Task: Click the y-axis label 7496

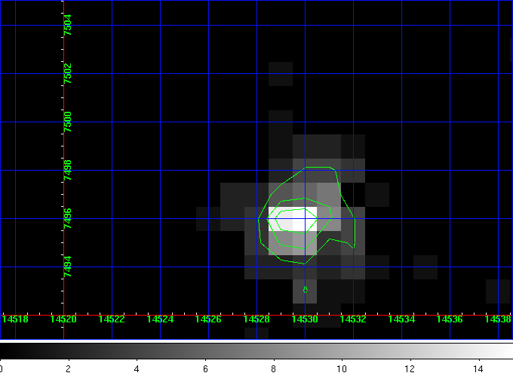Action: tap(67, 218)
